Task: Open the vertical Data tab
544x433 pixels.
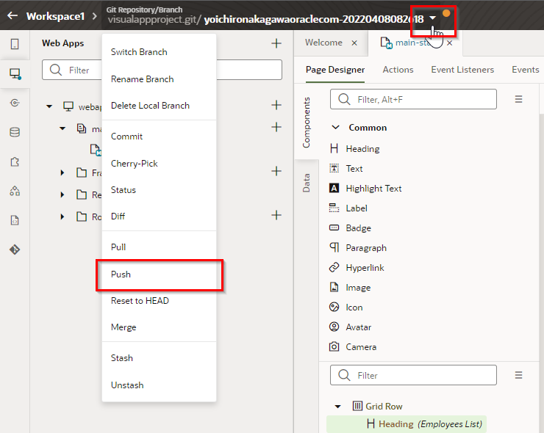Action: (307, 183)
